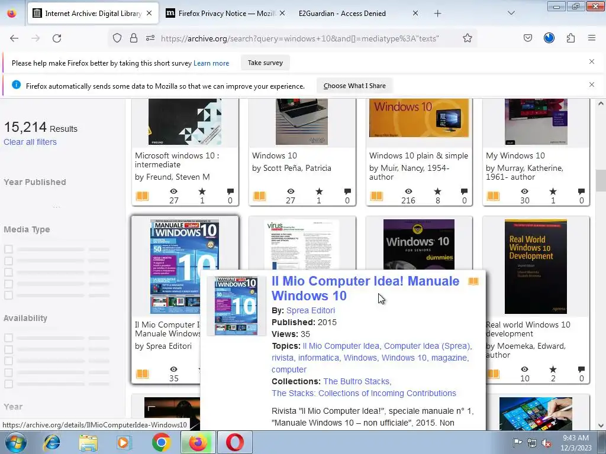Click the page vertical scrollbar thumb
606x454 pixels.
(601, 180)
